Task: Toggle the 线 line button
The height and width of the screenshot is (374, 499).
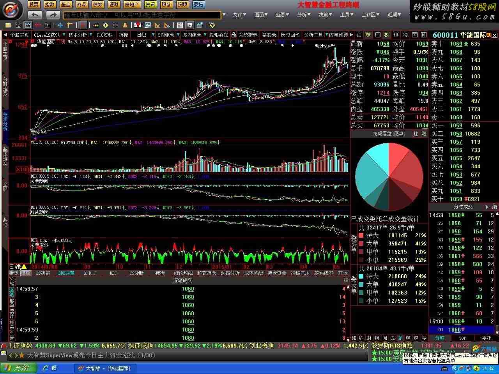Action: click(x=396, y=35)
